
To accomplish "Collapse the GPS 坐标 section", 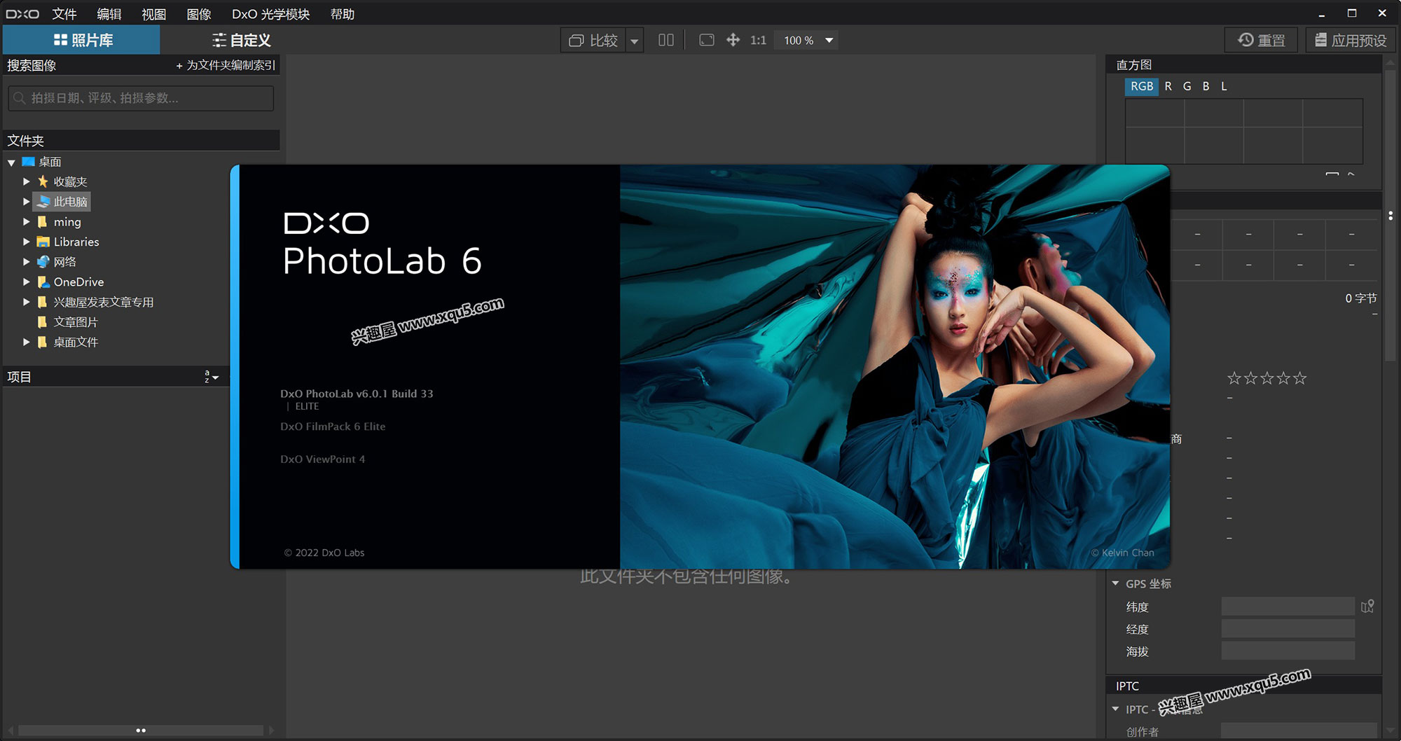I will tap(1115, 583).
